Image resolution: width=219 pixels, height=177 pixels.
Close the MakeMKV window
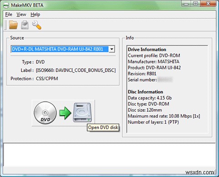208,4
